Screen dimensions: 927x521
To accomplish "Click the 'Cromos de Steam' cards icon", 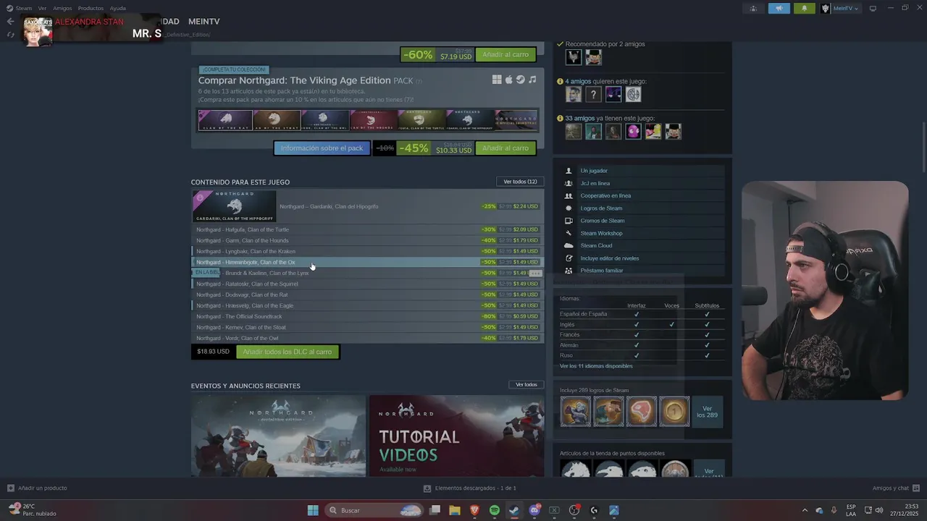I will [569, 221].
